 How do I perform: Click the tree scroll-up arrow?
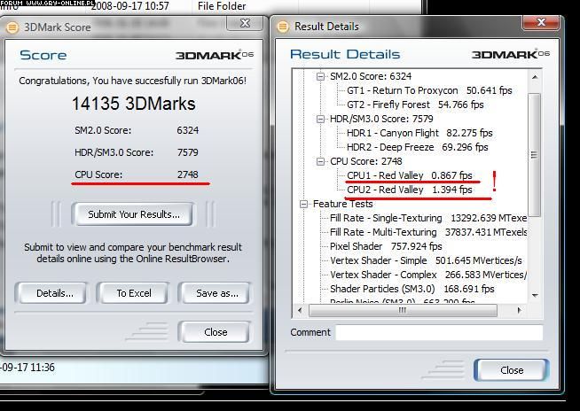tap(535, 77)
